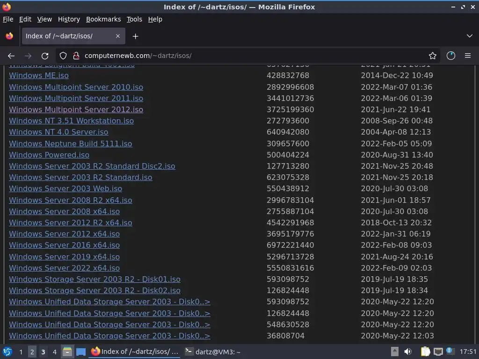Open the volume speaker tray icon

click(408, 352)
